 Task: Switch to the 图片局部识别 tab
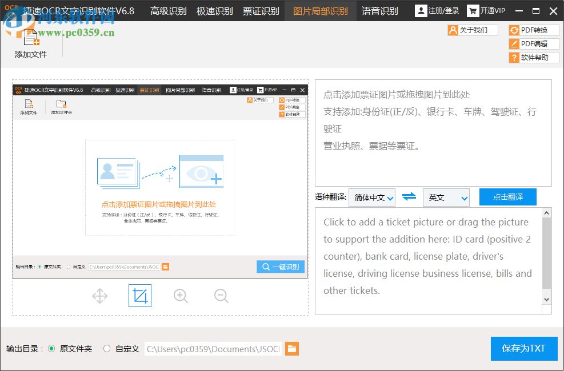(x=320, y=10)
